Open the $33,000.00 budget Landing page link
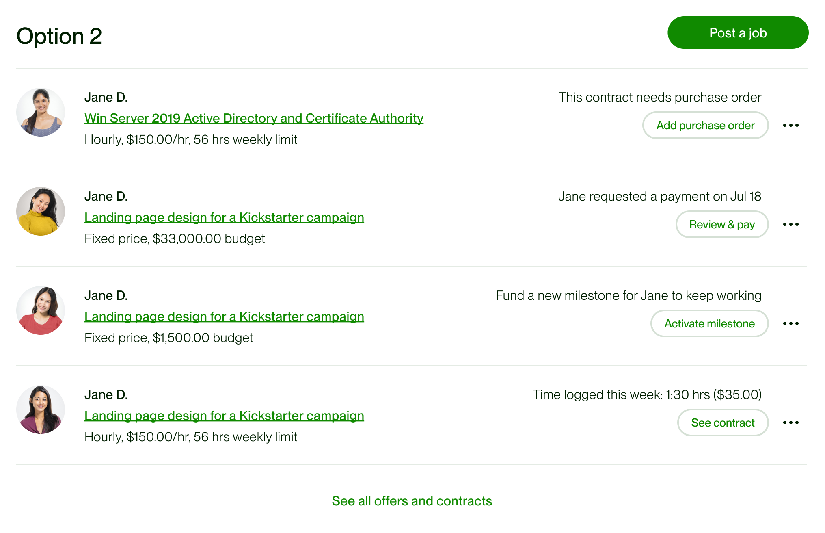This screenshot has height=533, width=825. 224,217
